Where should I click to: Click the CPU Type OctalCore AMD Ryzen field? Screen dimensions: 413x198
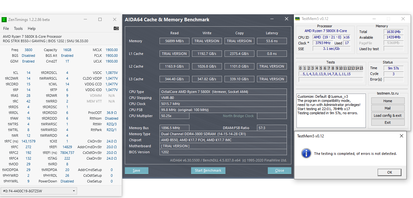tap(223, 92)
